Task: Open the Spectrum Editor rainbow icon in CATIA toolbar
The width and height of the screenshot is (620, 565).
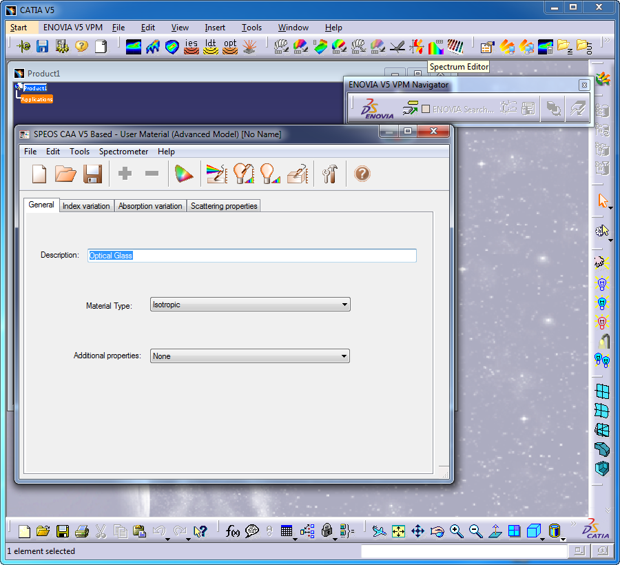Action: pyautogui.click(x=436, y=47)
